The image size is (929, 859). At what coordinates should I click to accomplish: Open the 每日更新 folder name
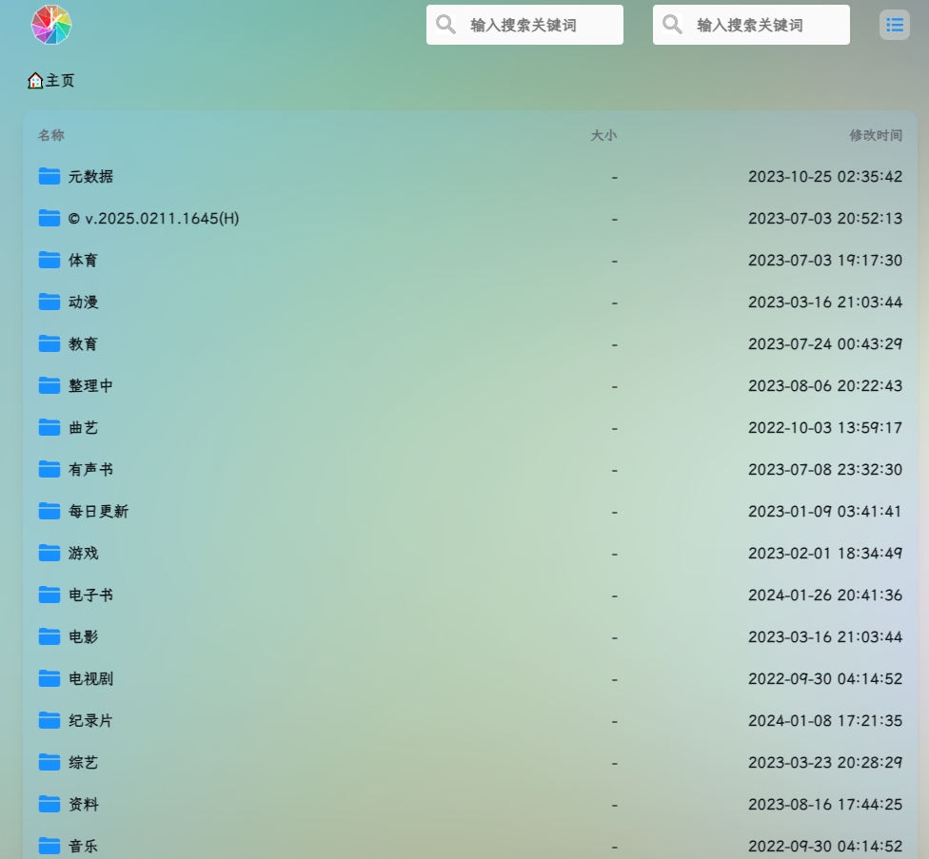pyautogui.click(x=98, y=511)
